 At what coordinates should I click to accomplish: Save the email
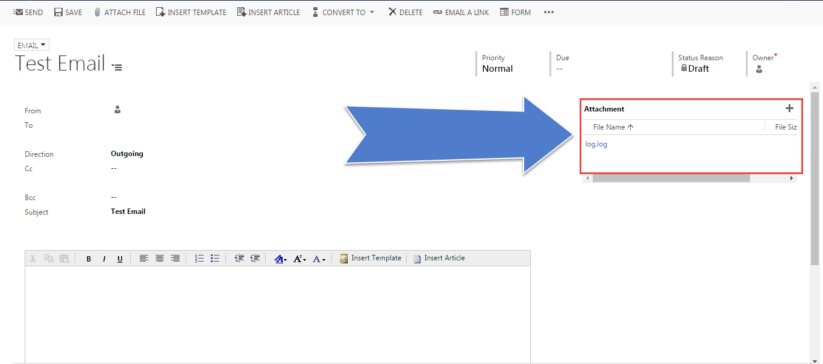[67, 11]
